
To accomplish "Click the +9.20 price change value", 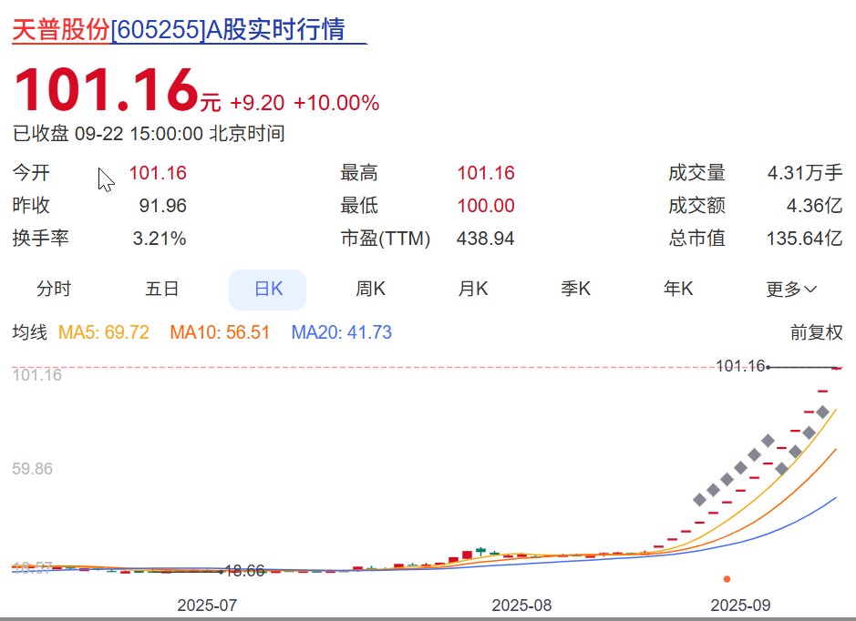I will (x=257, y=103).
